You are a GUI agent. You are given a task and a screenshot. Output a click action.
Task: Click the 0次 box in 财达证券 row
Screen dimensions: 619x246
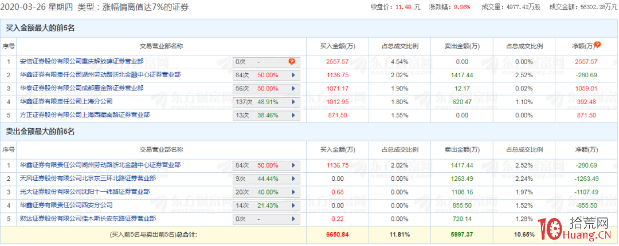[267, 219]
